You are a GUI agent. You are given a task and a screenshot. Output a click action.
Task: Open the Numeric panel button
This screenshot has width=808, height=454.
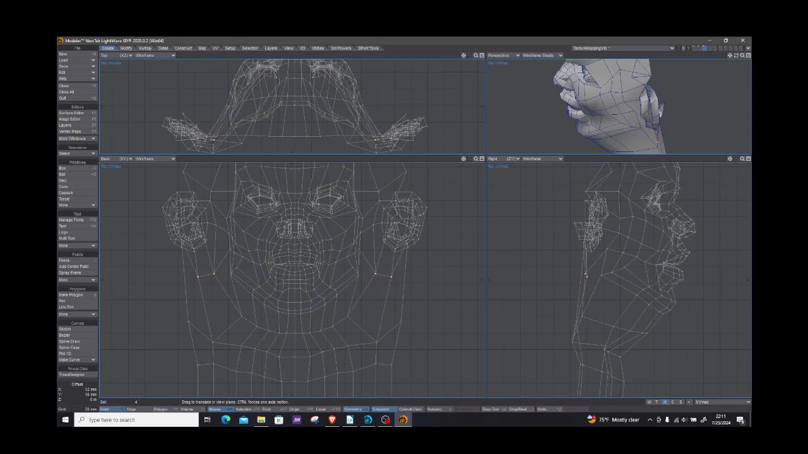[x=439, y=409]
